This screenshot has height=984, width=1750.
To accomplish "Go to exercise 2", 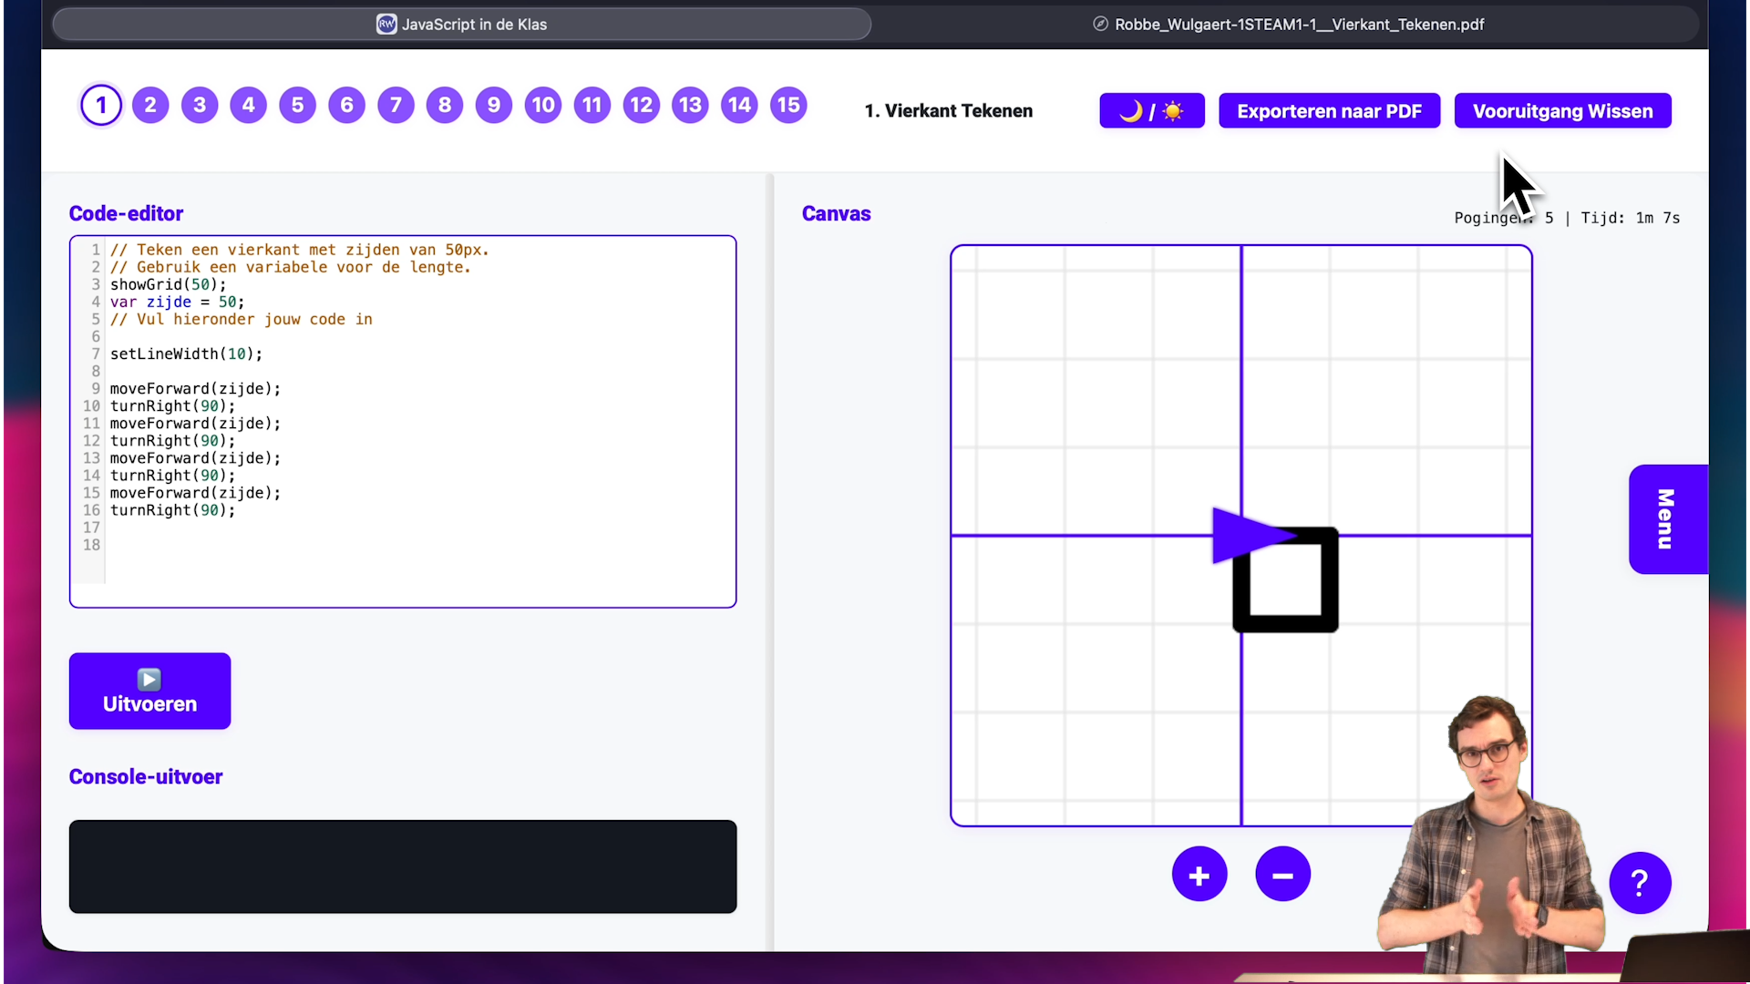I will pyautogui.click(x=150, y=106).
